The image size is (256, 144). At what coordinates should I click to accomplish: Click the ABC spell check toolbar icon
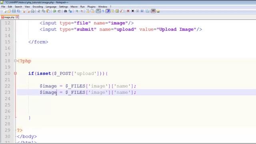(153, 11)
